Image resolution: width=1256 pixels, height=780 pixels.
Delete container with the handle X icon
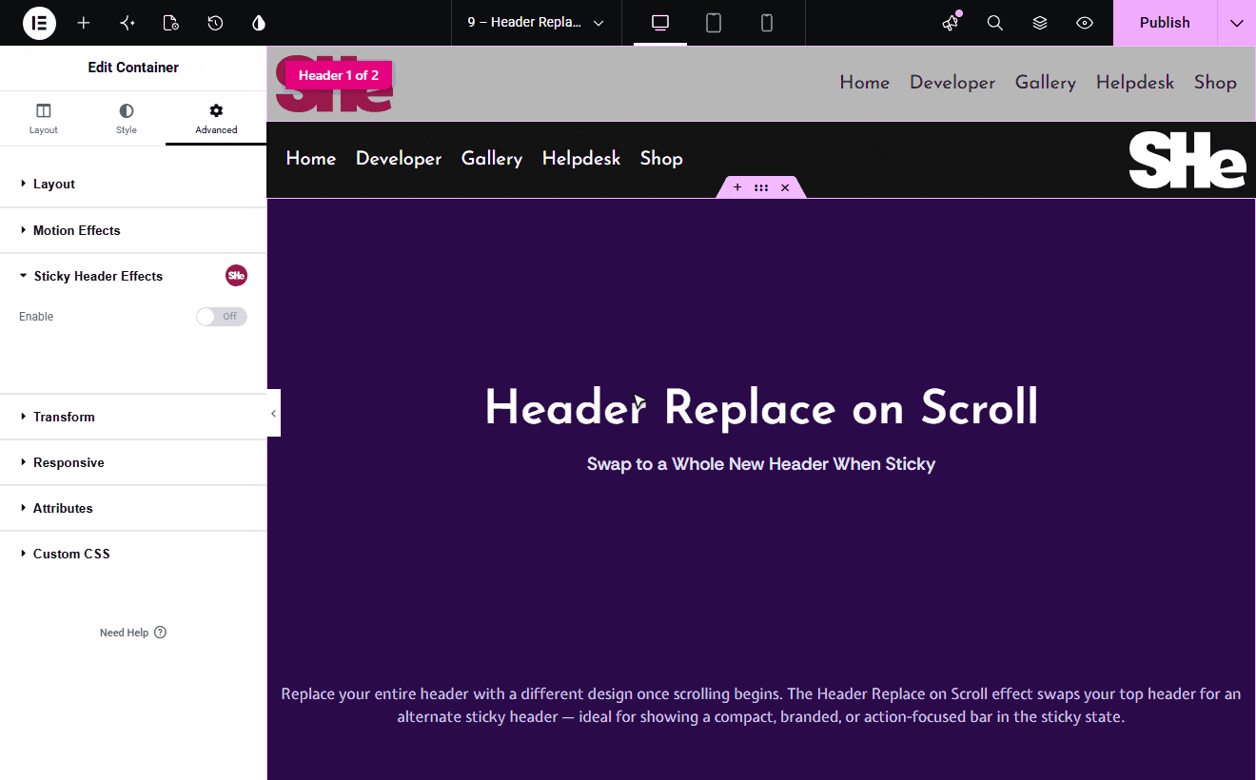click(785, 187)
